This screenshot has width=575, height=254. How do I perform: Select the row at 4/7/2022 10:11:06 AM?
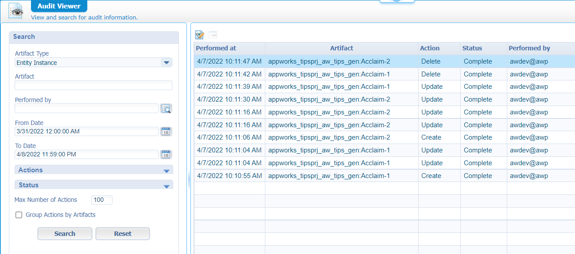pyautogui.click(x=385, y=137)
